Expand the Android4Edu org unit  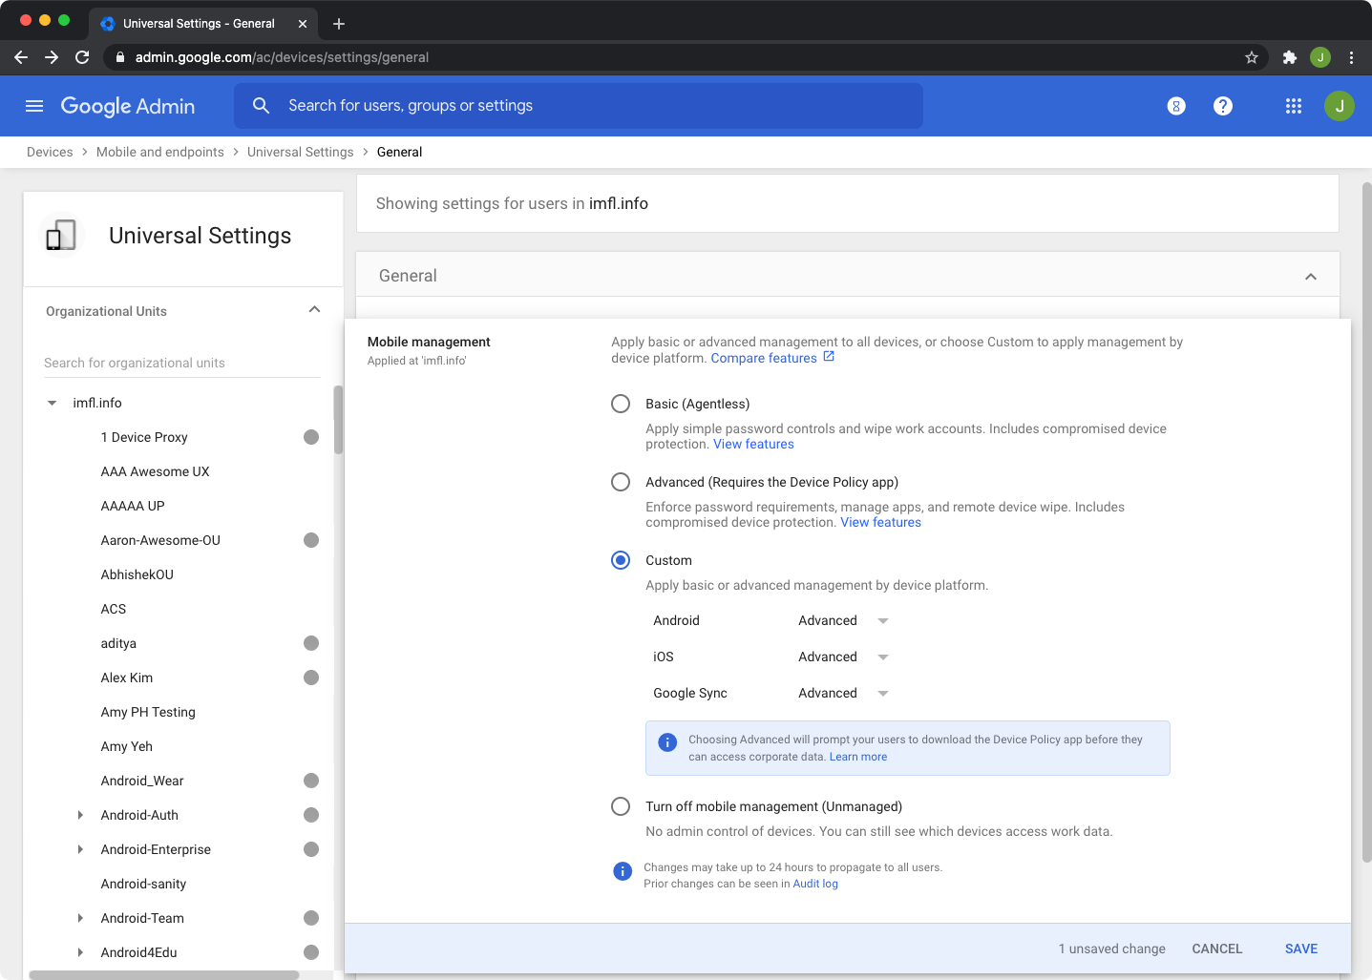[x=80, y=952]
